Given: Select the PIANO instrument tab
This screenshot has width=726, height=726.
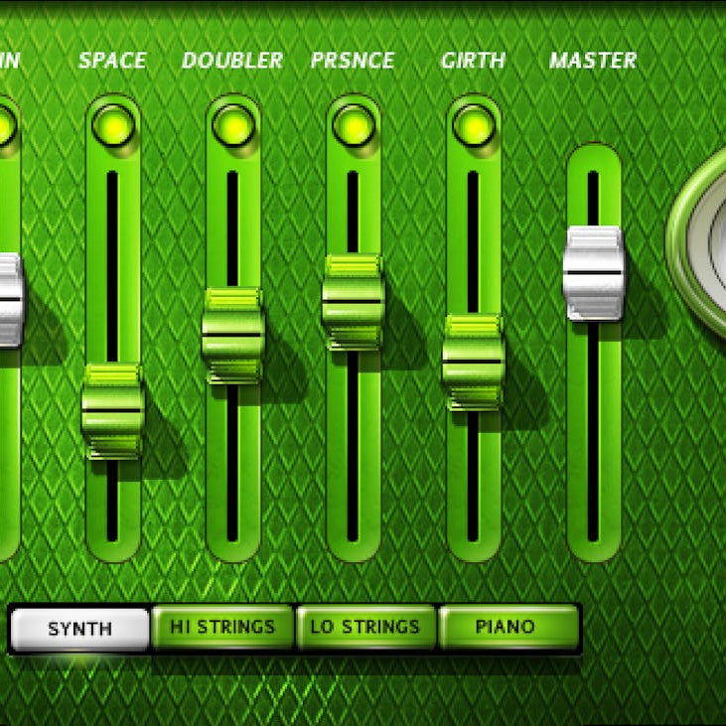Looking at the screenshot, I should click(508, 627).
